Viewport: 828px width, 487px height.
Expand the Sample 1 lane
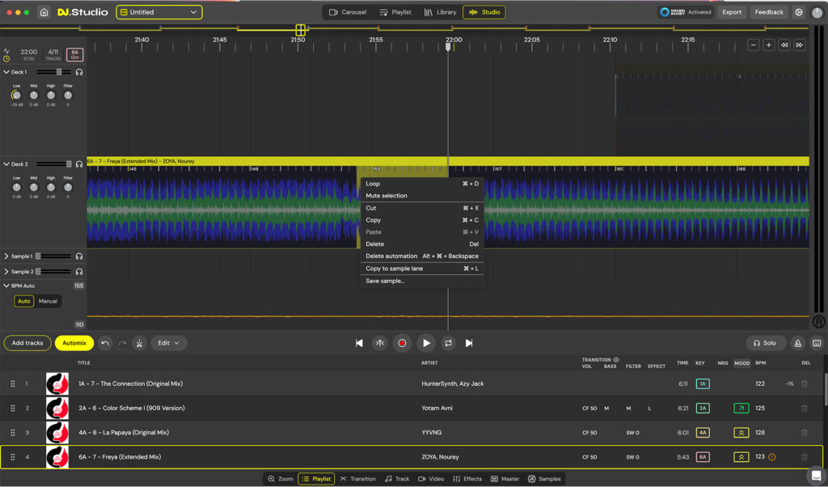coord(6,256)
